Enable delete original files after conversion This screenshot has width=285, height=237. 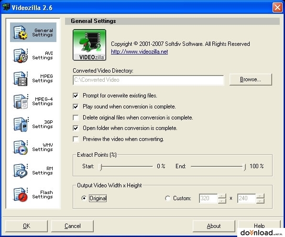pyautogui.click(x=76, y=118)
